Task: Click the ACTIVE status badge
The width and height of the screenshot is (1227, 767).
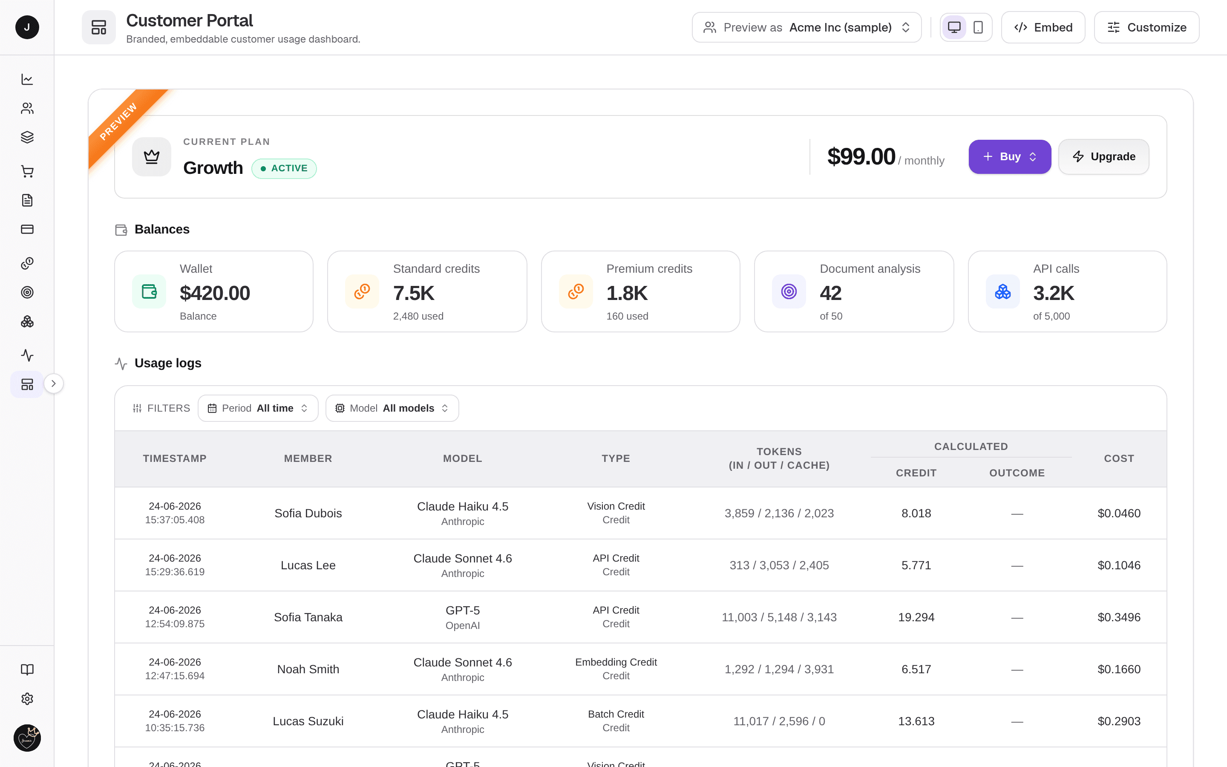Action: pyautogui.click(x=284, y=168)
